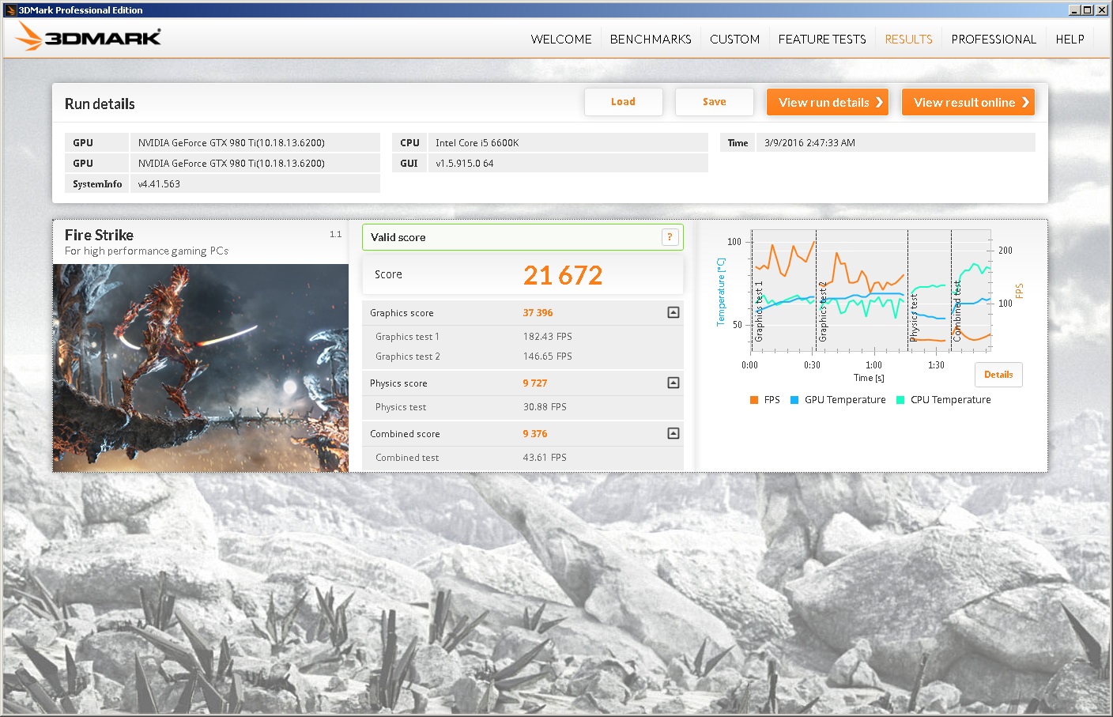This screenshot has height=717, width=1113.
Task: Click the overall score 21 672
Action: pos(563,275)
